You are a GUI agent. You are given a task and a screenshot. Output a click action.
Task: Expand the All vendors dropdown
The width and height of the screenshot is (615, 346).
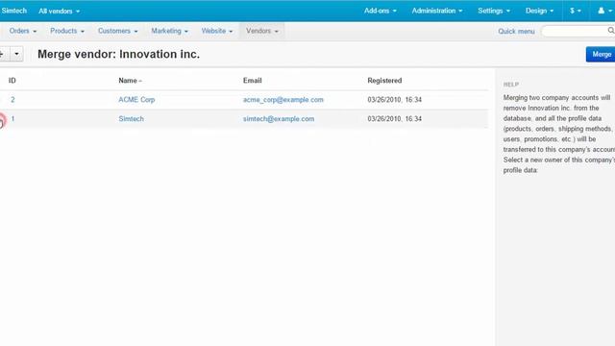click(59, 11)
